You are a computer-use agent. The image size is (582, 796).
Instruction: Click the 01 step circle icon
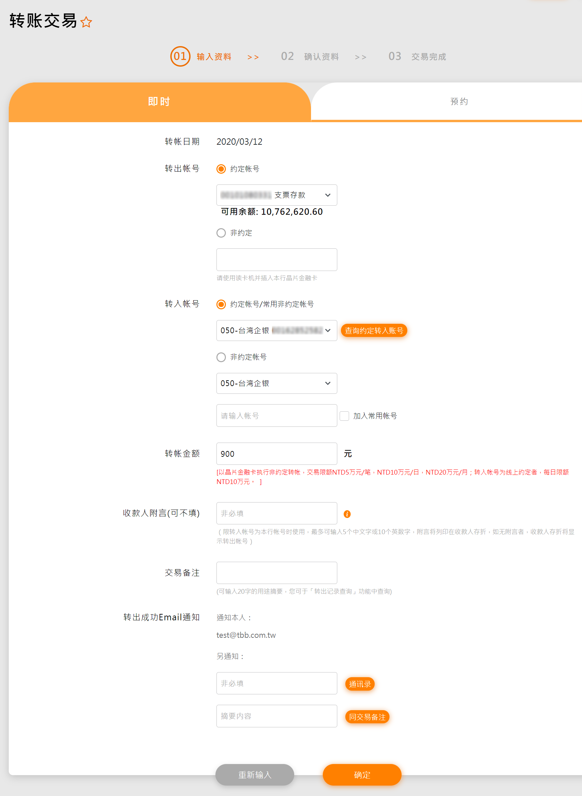(180, 56)
